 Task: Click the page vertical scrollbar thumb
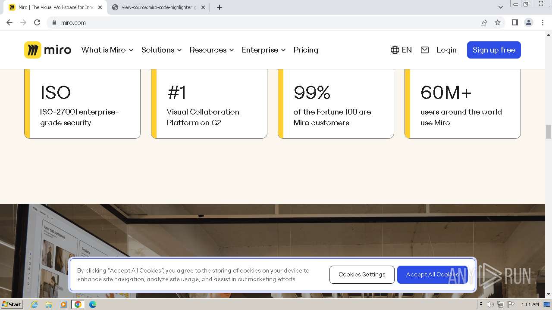click(549, 132)
